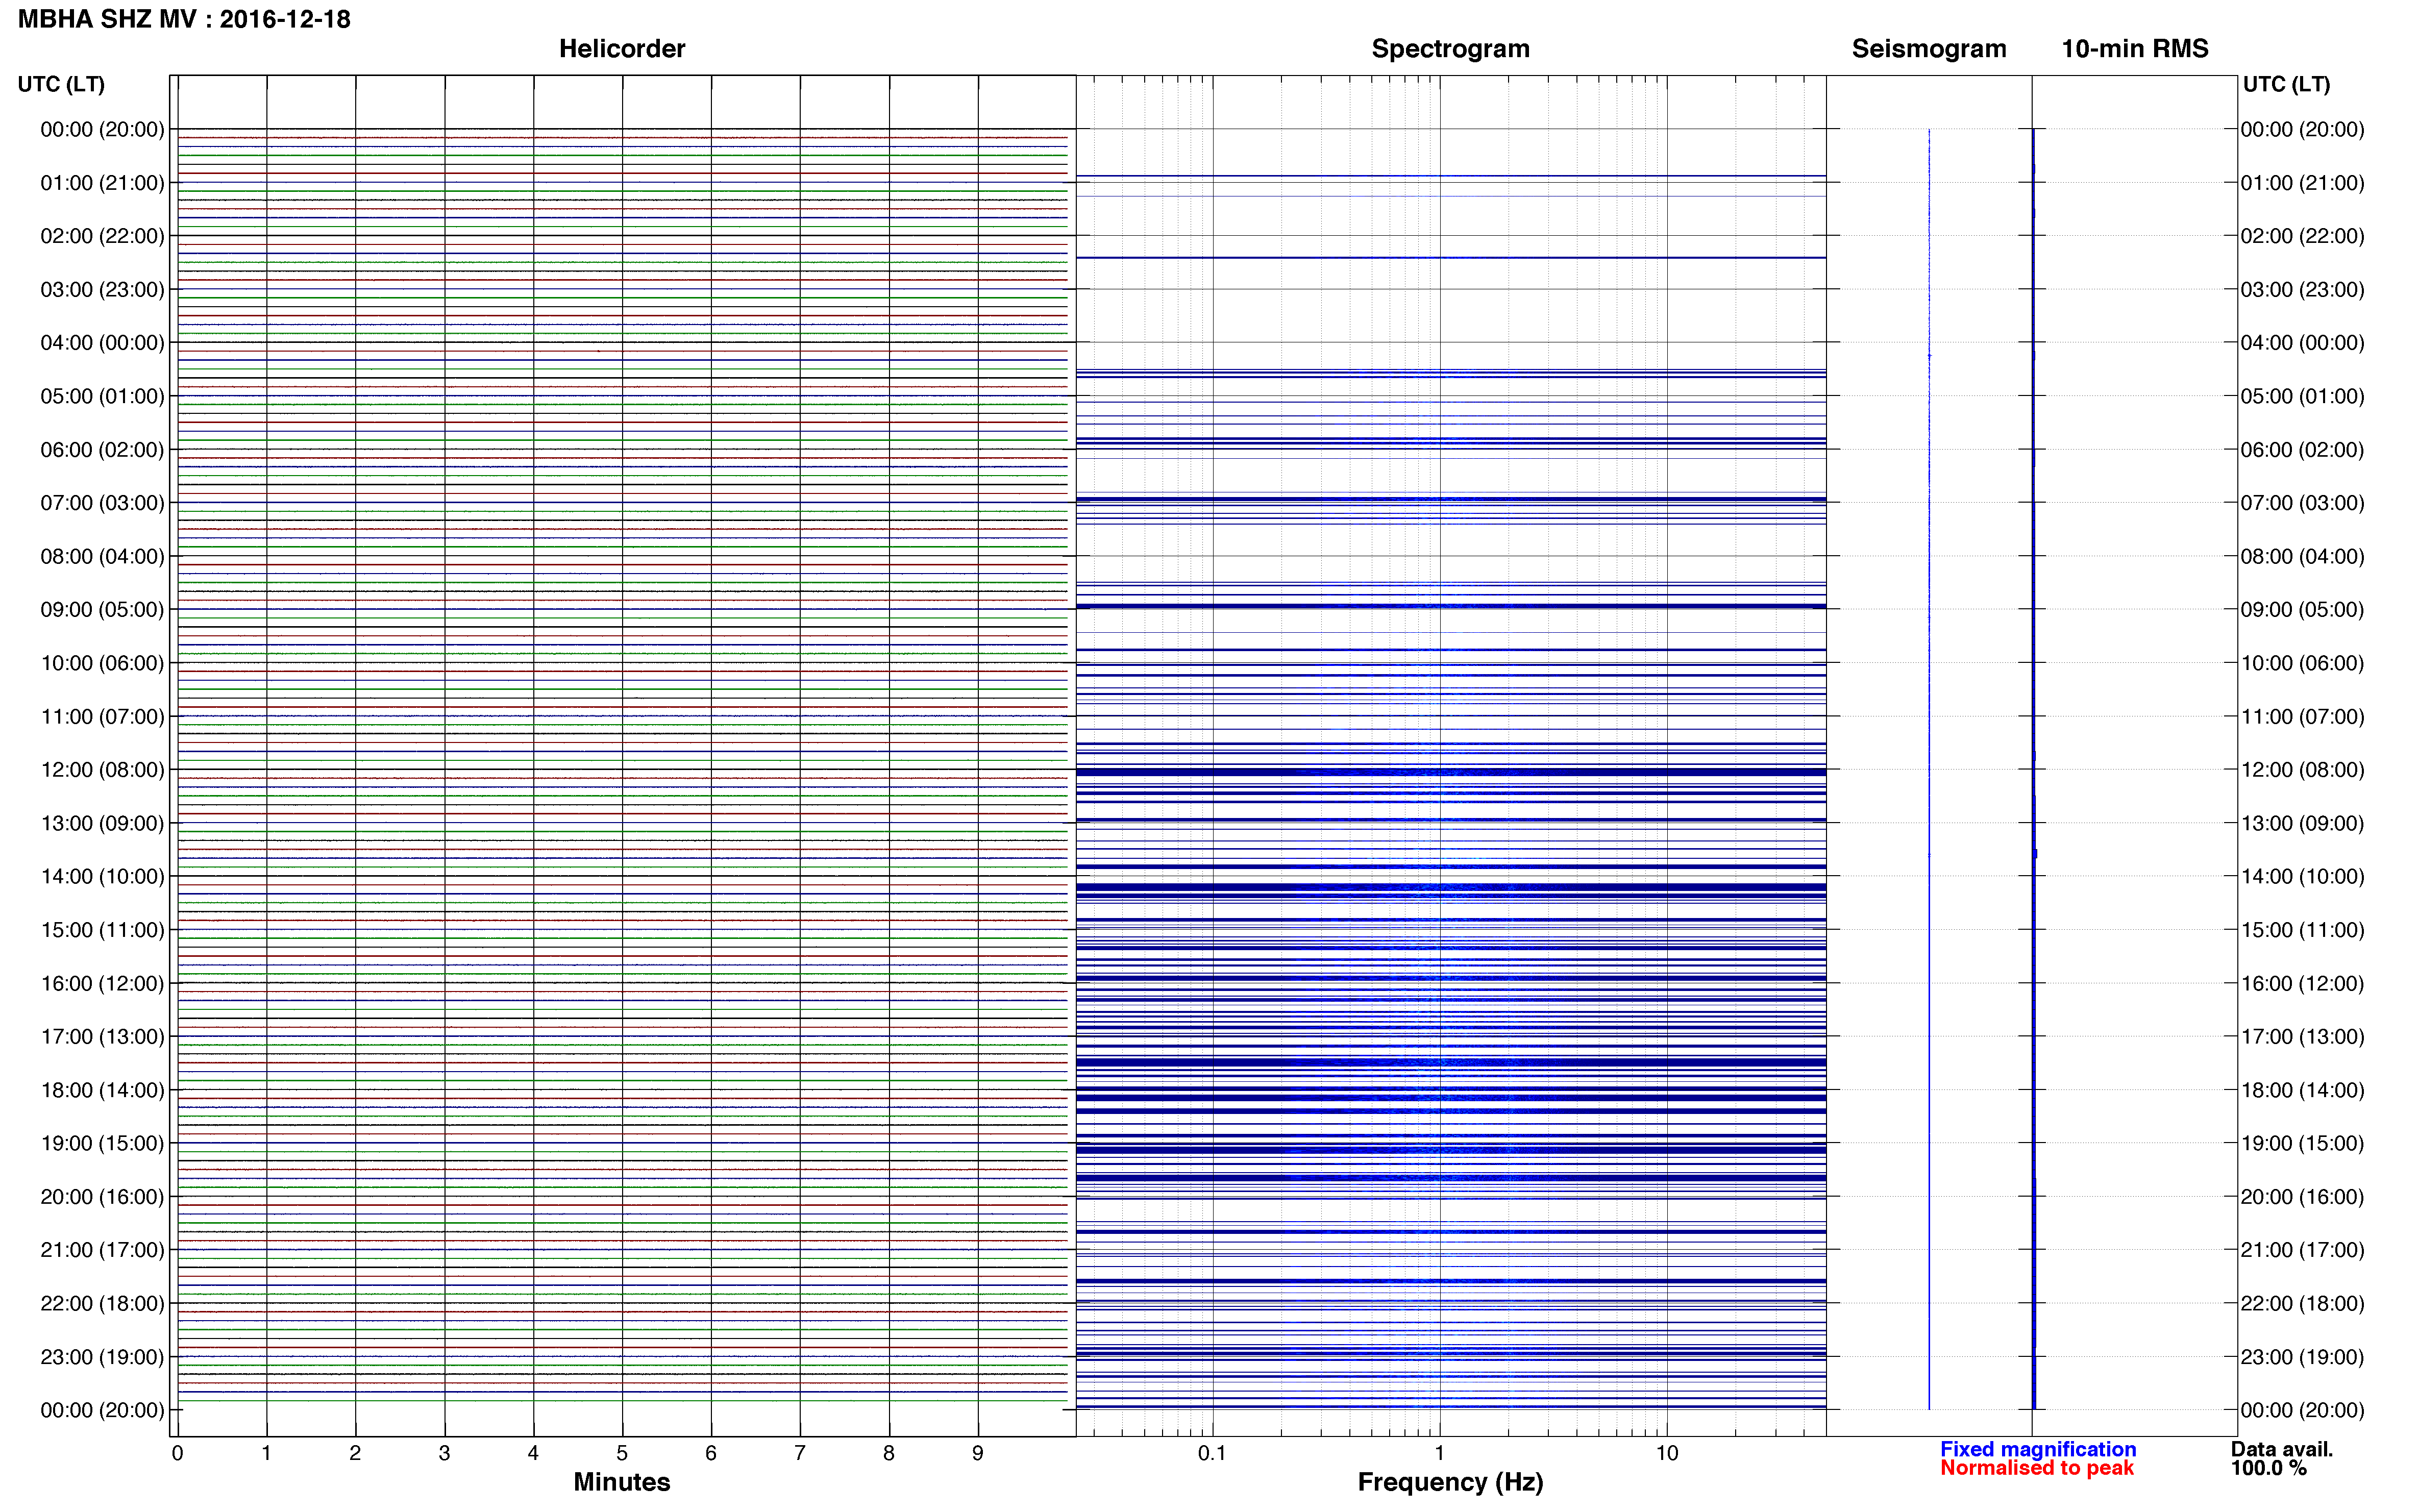Click left axis label 21:00 (17:00)
Viewport: 2419px width, 1512px height.
[x=102, y=1250]
